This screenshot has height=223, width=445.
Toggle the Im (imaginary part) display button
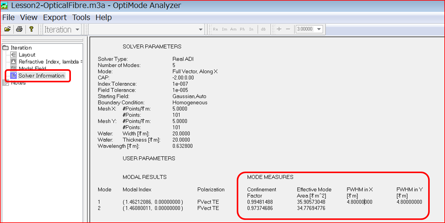[x=224, y=29]
